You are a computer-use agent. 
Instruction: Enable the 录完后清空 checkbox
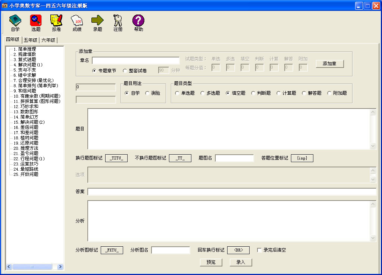click(259, 250)
